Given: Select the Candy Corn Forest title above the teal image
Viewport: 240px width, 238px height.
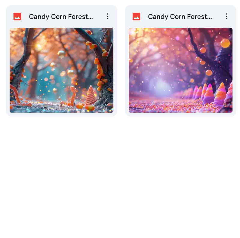Looking at the screenshot, I should pos(61,17).
